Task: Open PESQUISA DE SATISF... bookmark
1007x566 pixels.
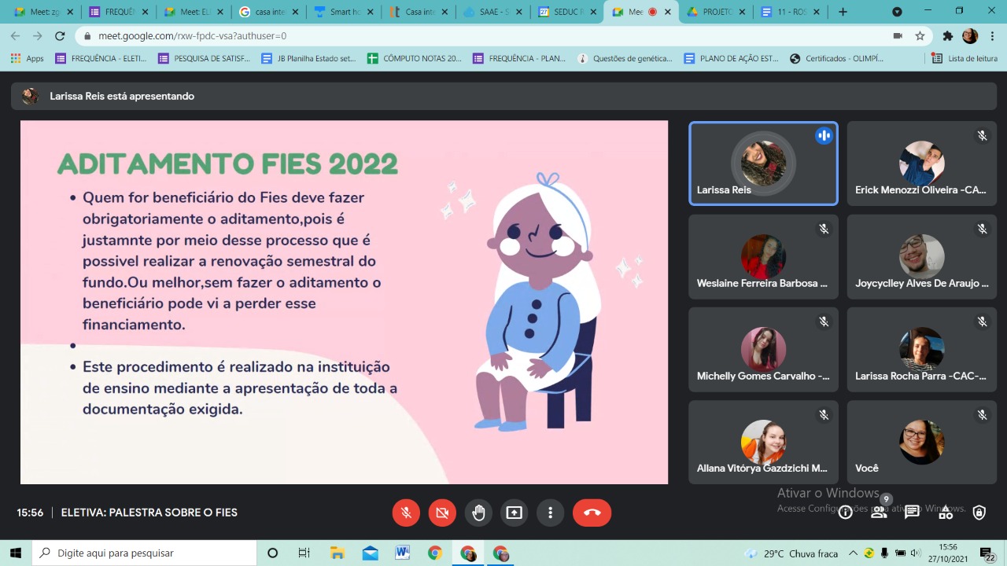Action: [x=204, y=58]
